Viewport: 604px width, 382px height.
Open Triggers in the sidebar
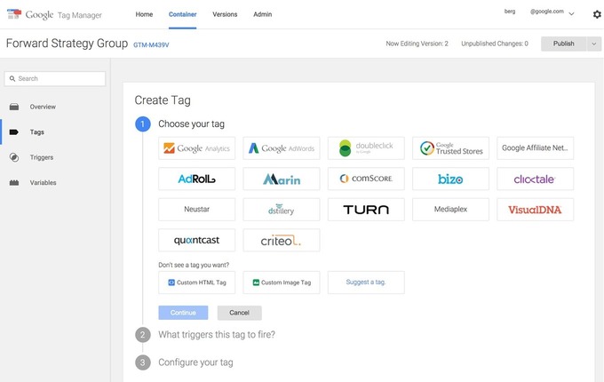tap(42, 157)
